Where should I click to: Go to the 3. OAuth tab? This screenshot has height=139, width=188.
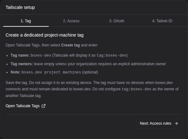pyautogui.click(x=117, y=21)
